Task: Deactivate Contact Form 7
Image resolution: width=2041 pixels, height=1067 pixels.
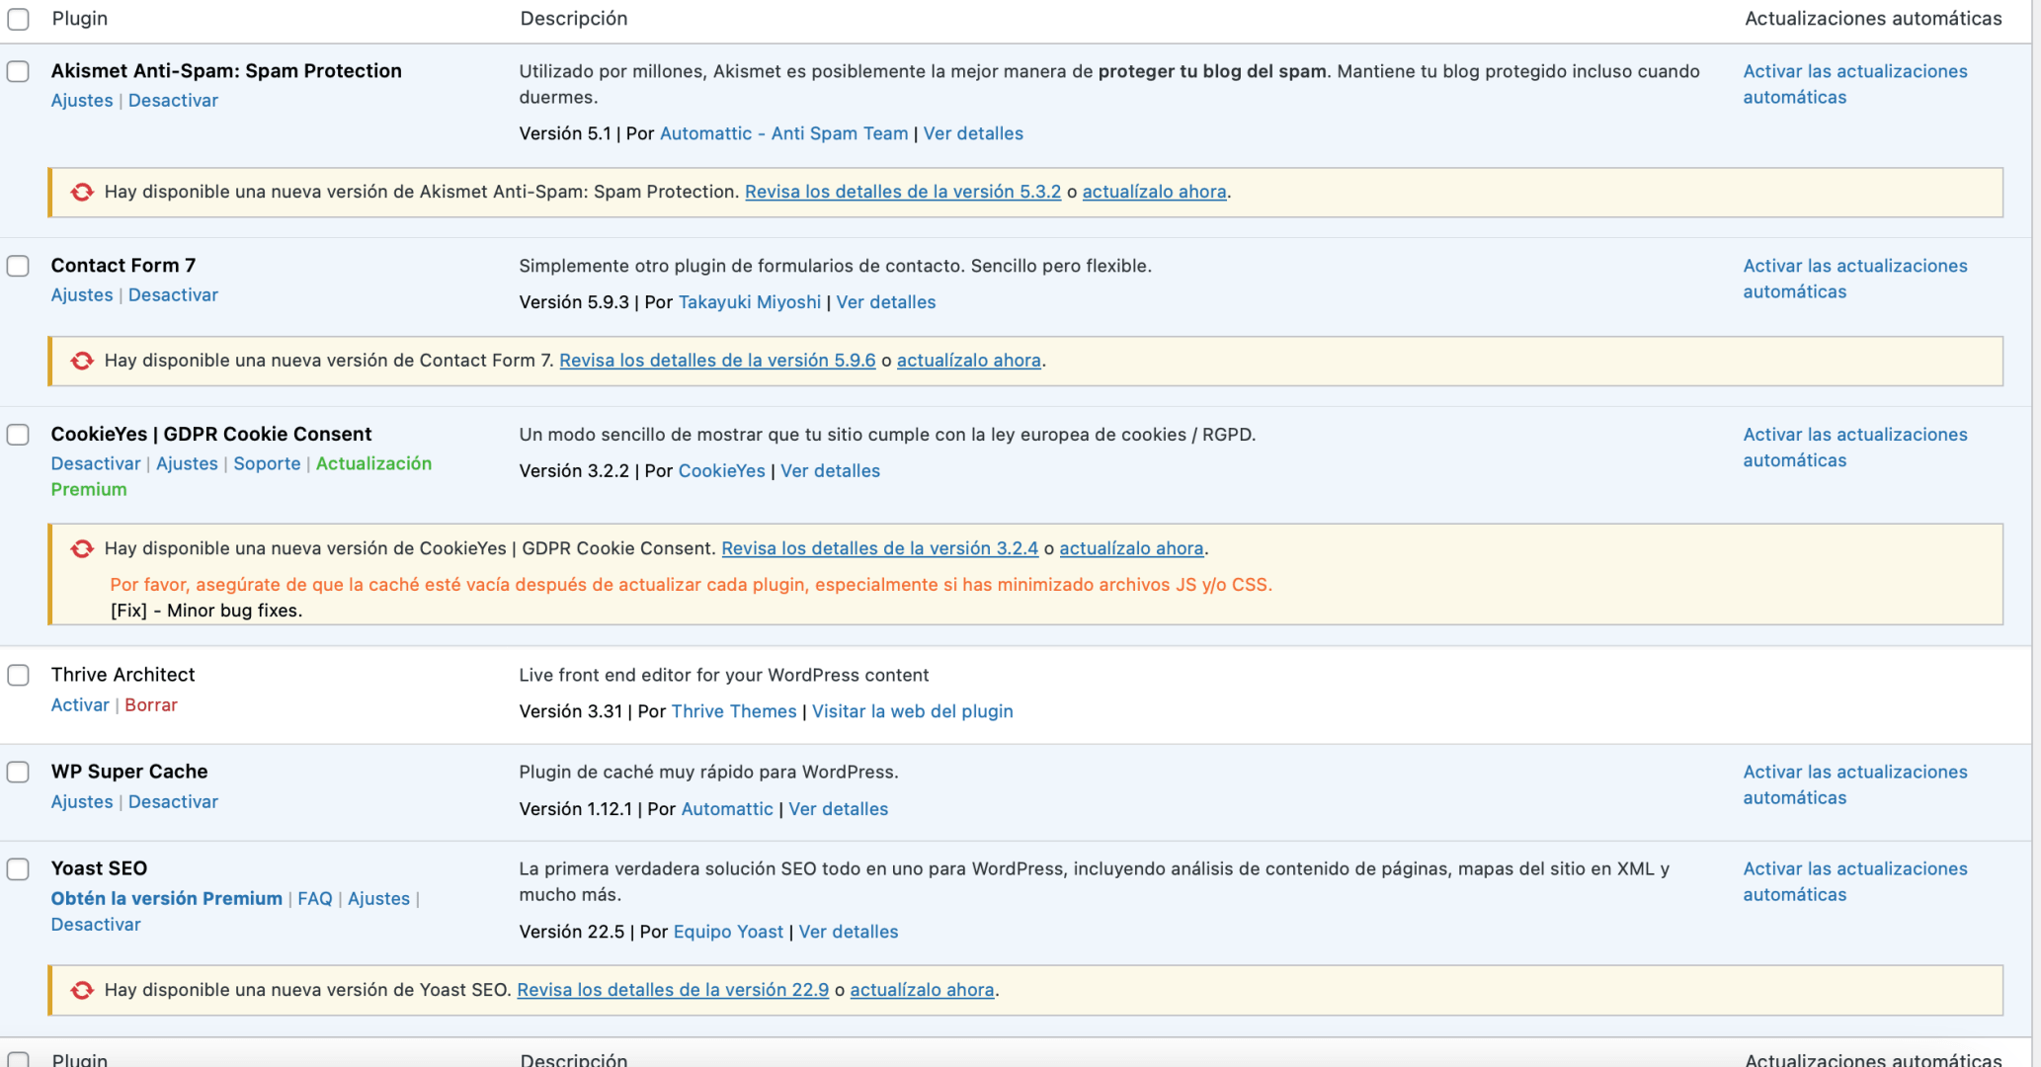Action: [x=173, y=295]
